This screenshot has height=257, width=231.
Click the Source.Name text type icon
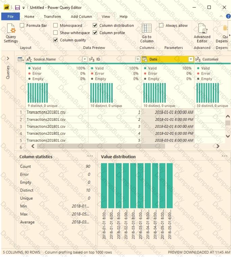(29, 59)
